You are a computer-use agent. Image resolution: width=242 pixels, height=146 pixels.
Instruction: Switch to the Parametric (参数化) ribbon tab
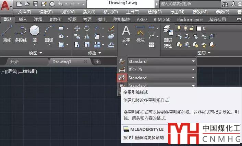click(x=55, y=20)
